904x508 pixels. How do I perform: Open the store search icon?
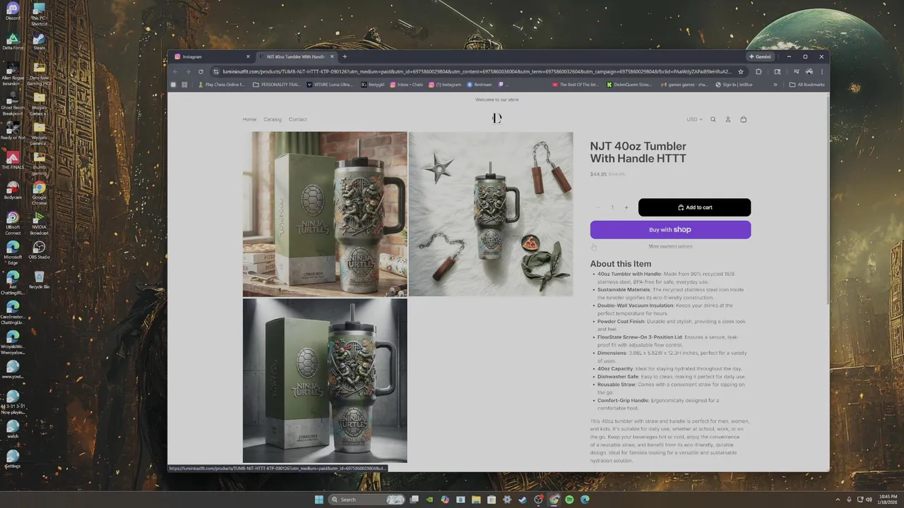713,119
